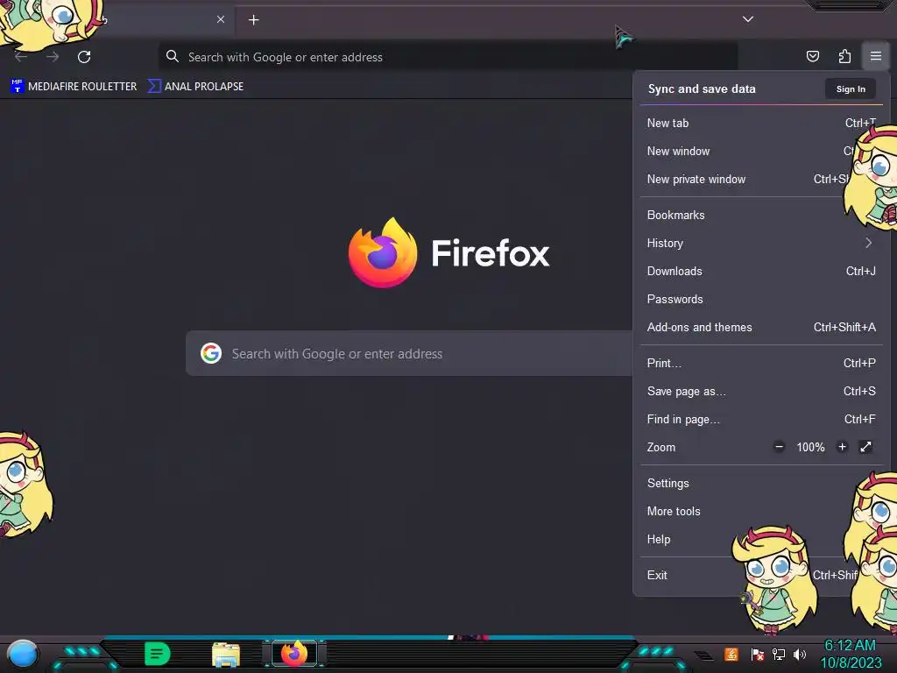
Task: Open green notes app in taskbar
Action: coord(158,654)
